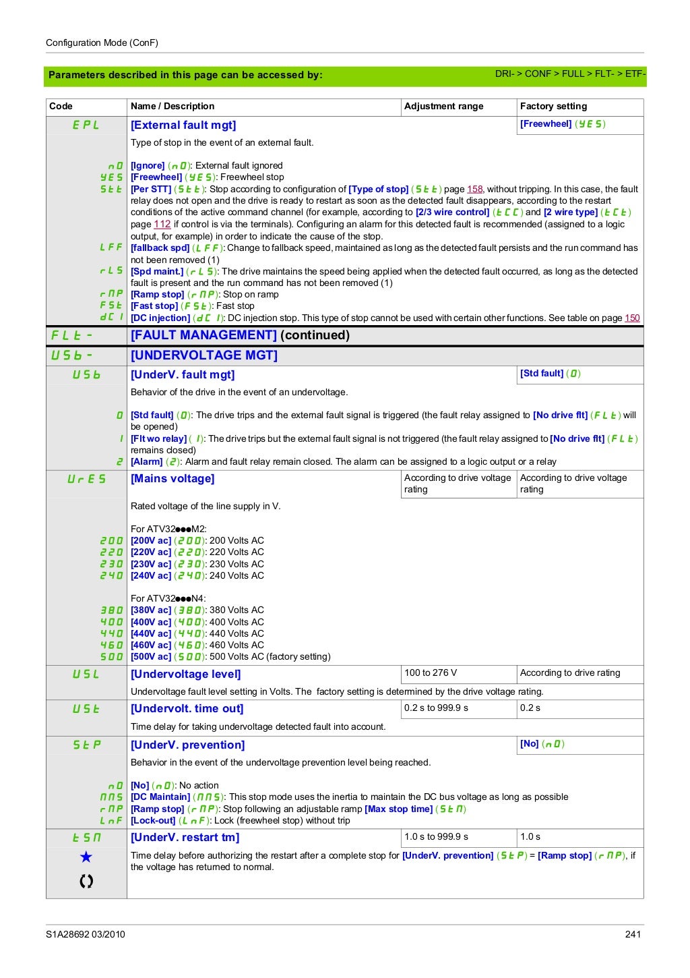Viewport: 690px width, 978px height.
Task: Click the [Std fault] factory setting cell
Action: pyautogui.click(x=550, y=373)
